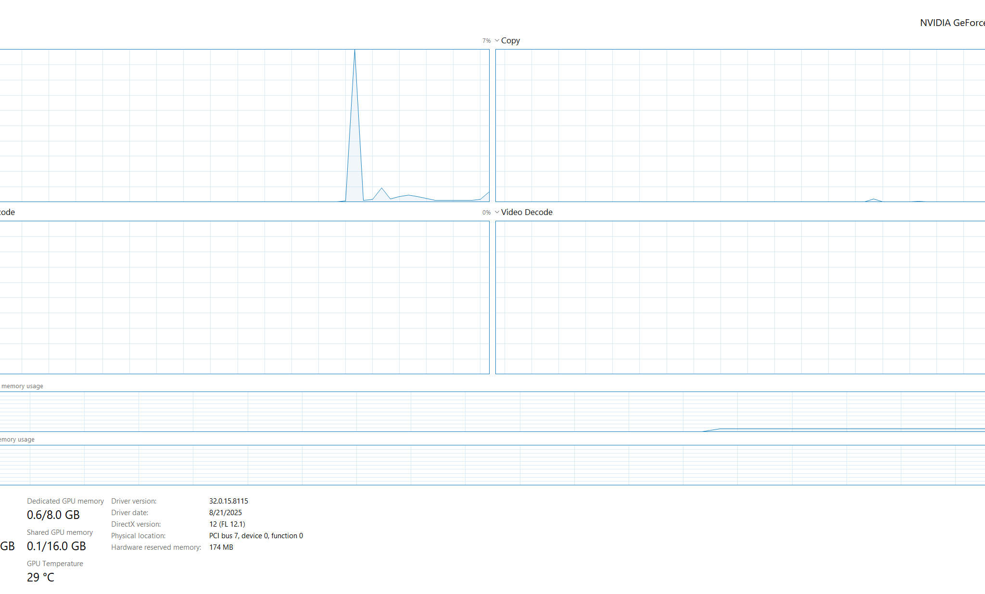Image resolution: width=985 pixels, height=594 pixels.
Task: Select the Copy engine usage graph
Action: 740,126
